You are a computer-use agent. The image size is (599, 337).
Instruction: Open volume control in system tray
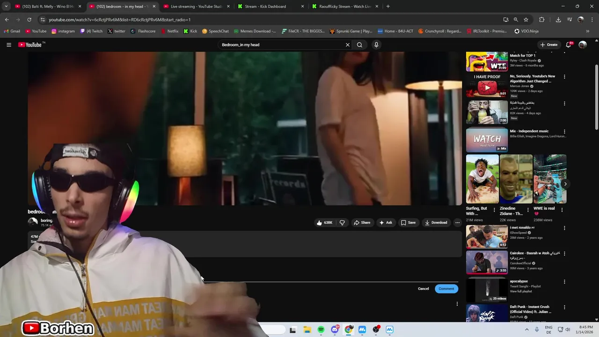point(568,330)
